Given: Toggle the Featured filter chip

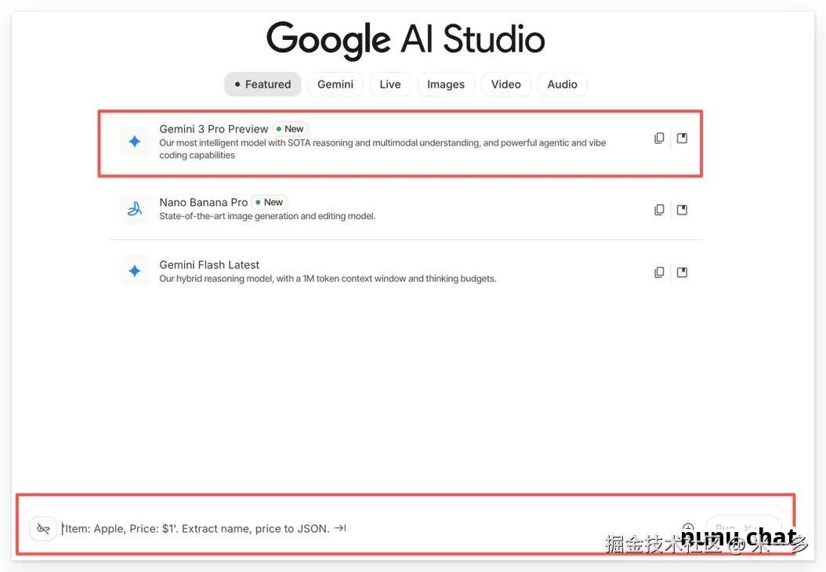Looking at the screenshot, I should pyautogui.click(x=263, y=84).
